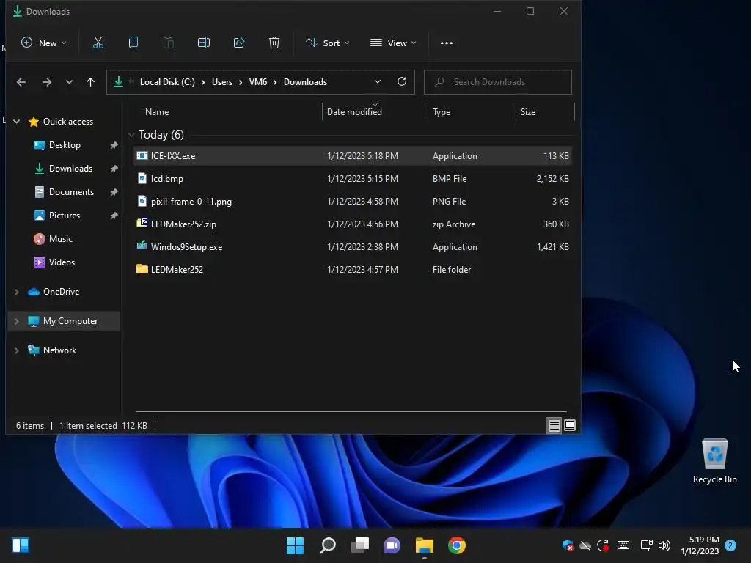Expand the Network tree node
751x563 pixels.
point(17,350)
